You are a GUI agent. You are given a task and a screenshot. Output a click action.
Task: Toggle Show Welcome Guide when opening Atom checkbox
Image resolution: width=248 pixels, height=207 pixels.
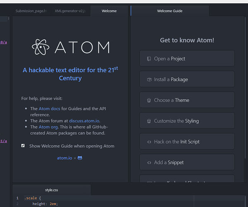(x=23, y=146)
